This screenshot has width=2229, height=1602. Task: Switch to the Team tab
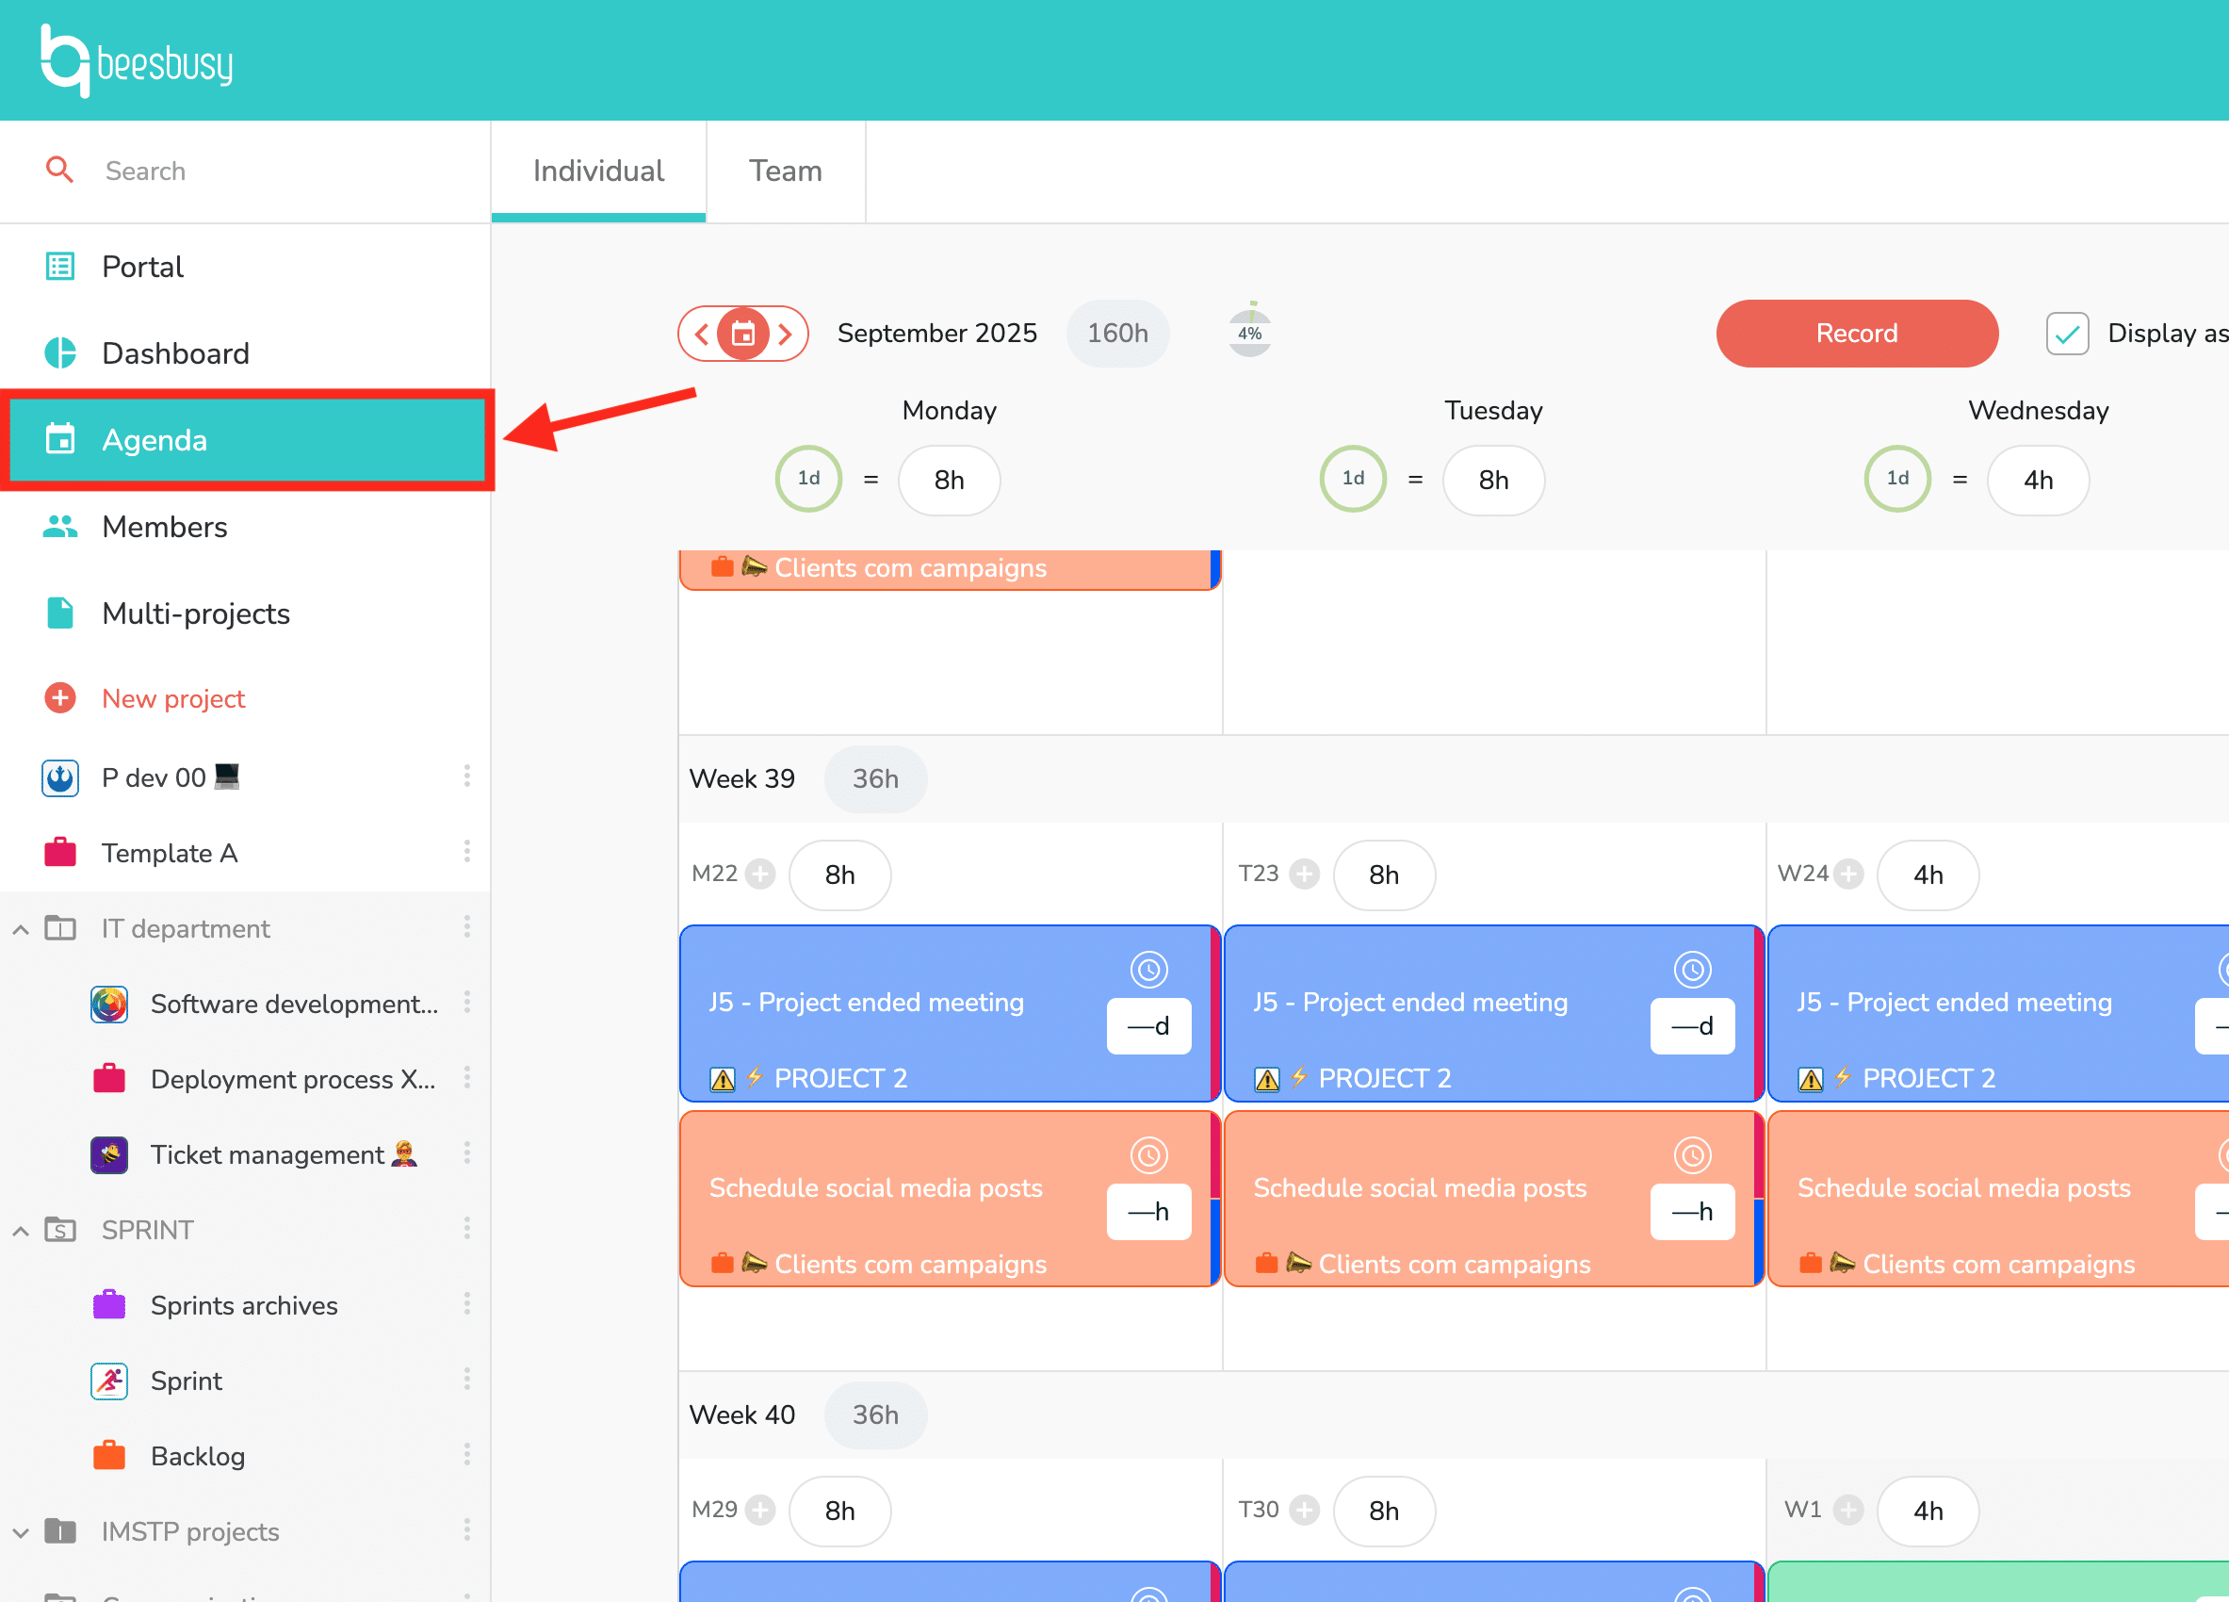[786, 171]
